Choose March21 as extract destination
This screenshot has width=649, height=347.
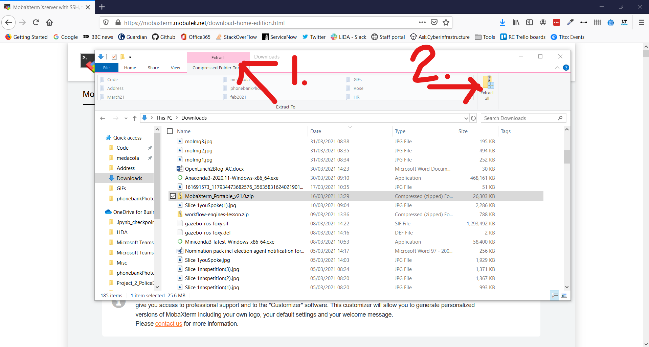116,97
